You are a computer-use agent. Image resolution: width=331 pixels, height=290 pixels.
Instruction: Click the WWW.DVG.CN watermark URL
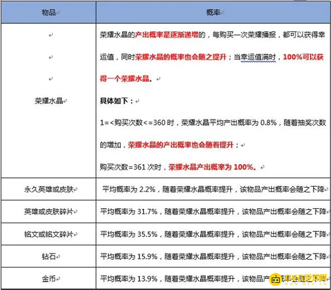[306, 284]
